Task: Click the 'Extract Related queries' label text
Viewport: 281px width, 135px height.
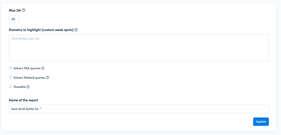Action: [29, 78]
